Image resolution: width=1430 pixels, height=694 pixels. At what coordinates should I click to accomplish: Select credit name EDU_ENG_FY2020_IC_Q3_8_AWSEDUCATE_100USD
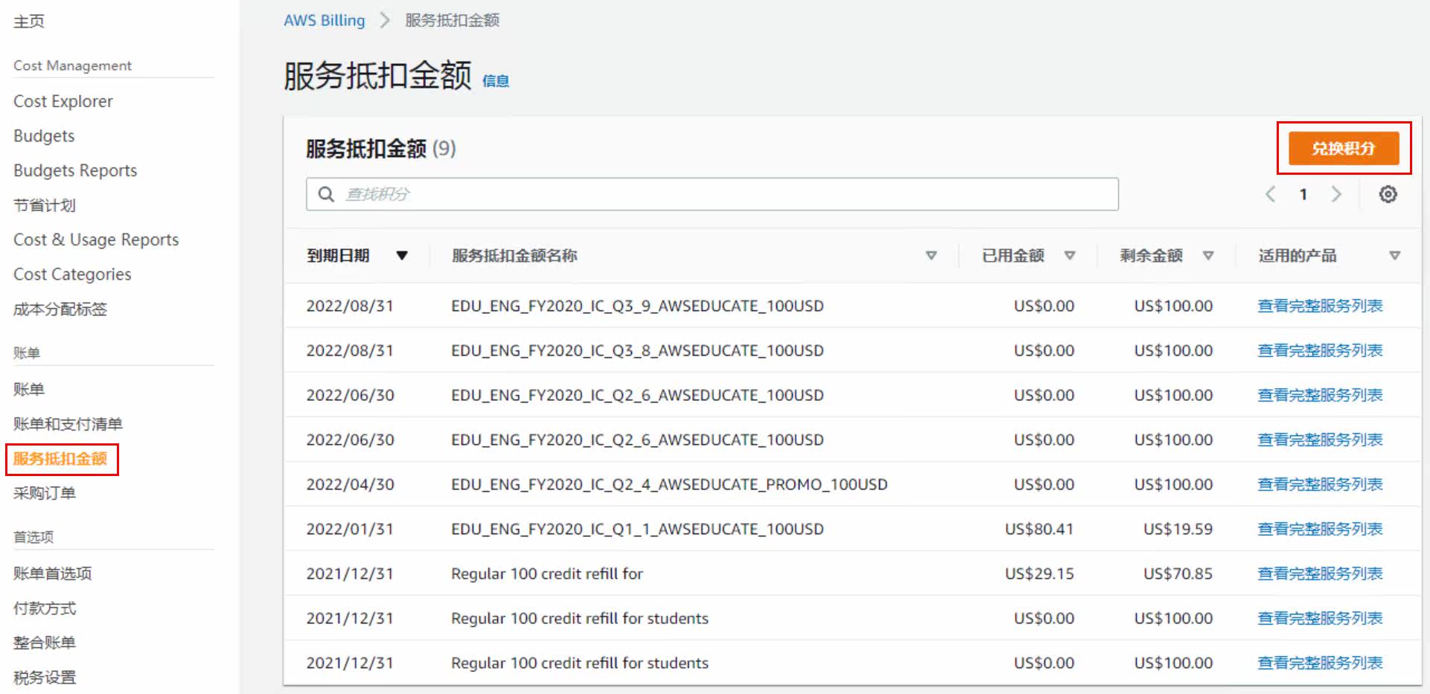coord(637,350)
